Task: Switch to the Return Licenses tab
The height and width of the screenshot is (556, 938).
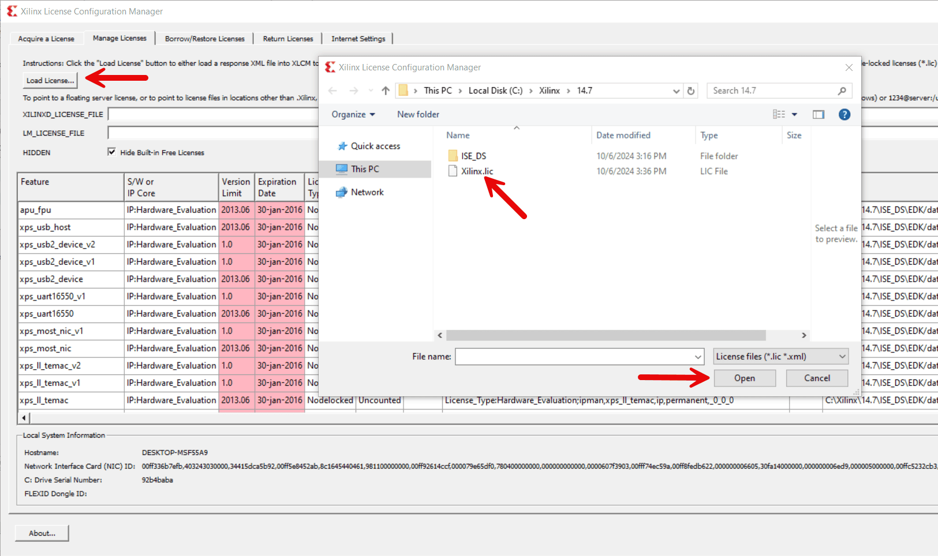Action: pyautogui.click(x=287, y=38)
